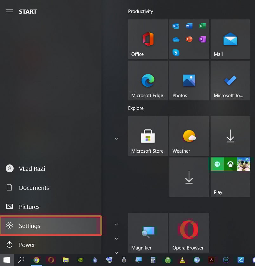This screenshot has width=255, height=266.
Task: Open Nox player from the taskbar
Action: click(x=226, y=260)
